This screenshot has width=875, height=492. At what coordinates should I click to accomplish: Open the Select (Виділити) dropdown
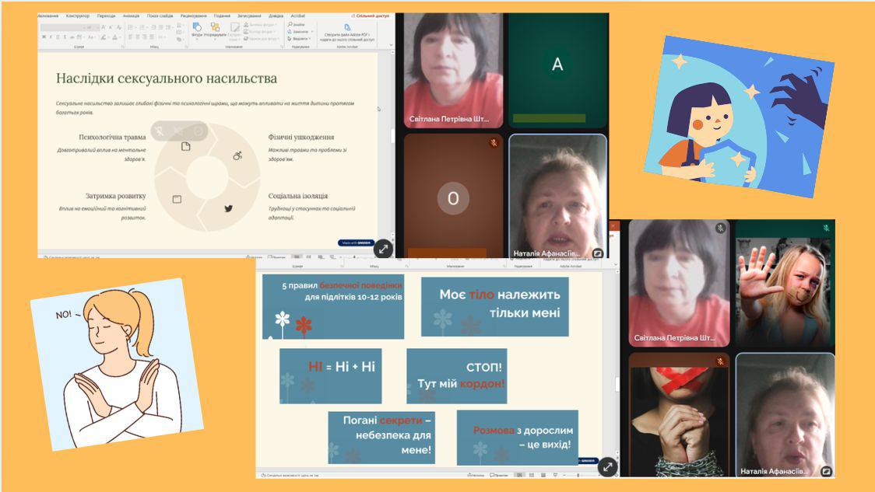pos(300,38)
